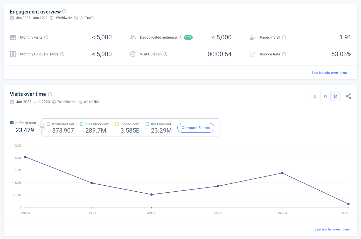The width and height of the screenshot is (361, 239).
Task: Check the mydistrict.net comparison checkbox
Action: (48, 124)
